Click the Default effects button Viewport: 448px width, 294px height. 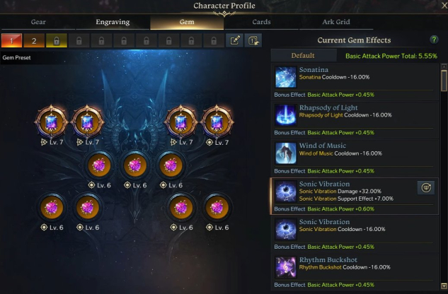[303, 55]
